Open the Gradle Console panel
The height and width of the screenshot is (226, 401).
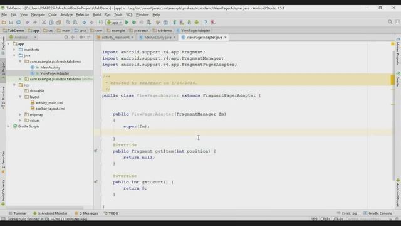pos(378,213)
